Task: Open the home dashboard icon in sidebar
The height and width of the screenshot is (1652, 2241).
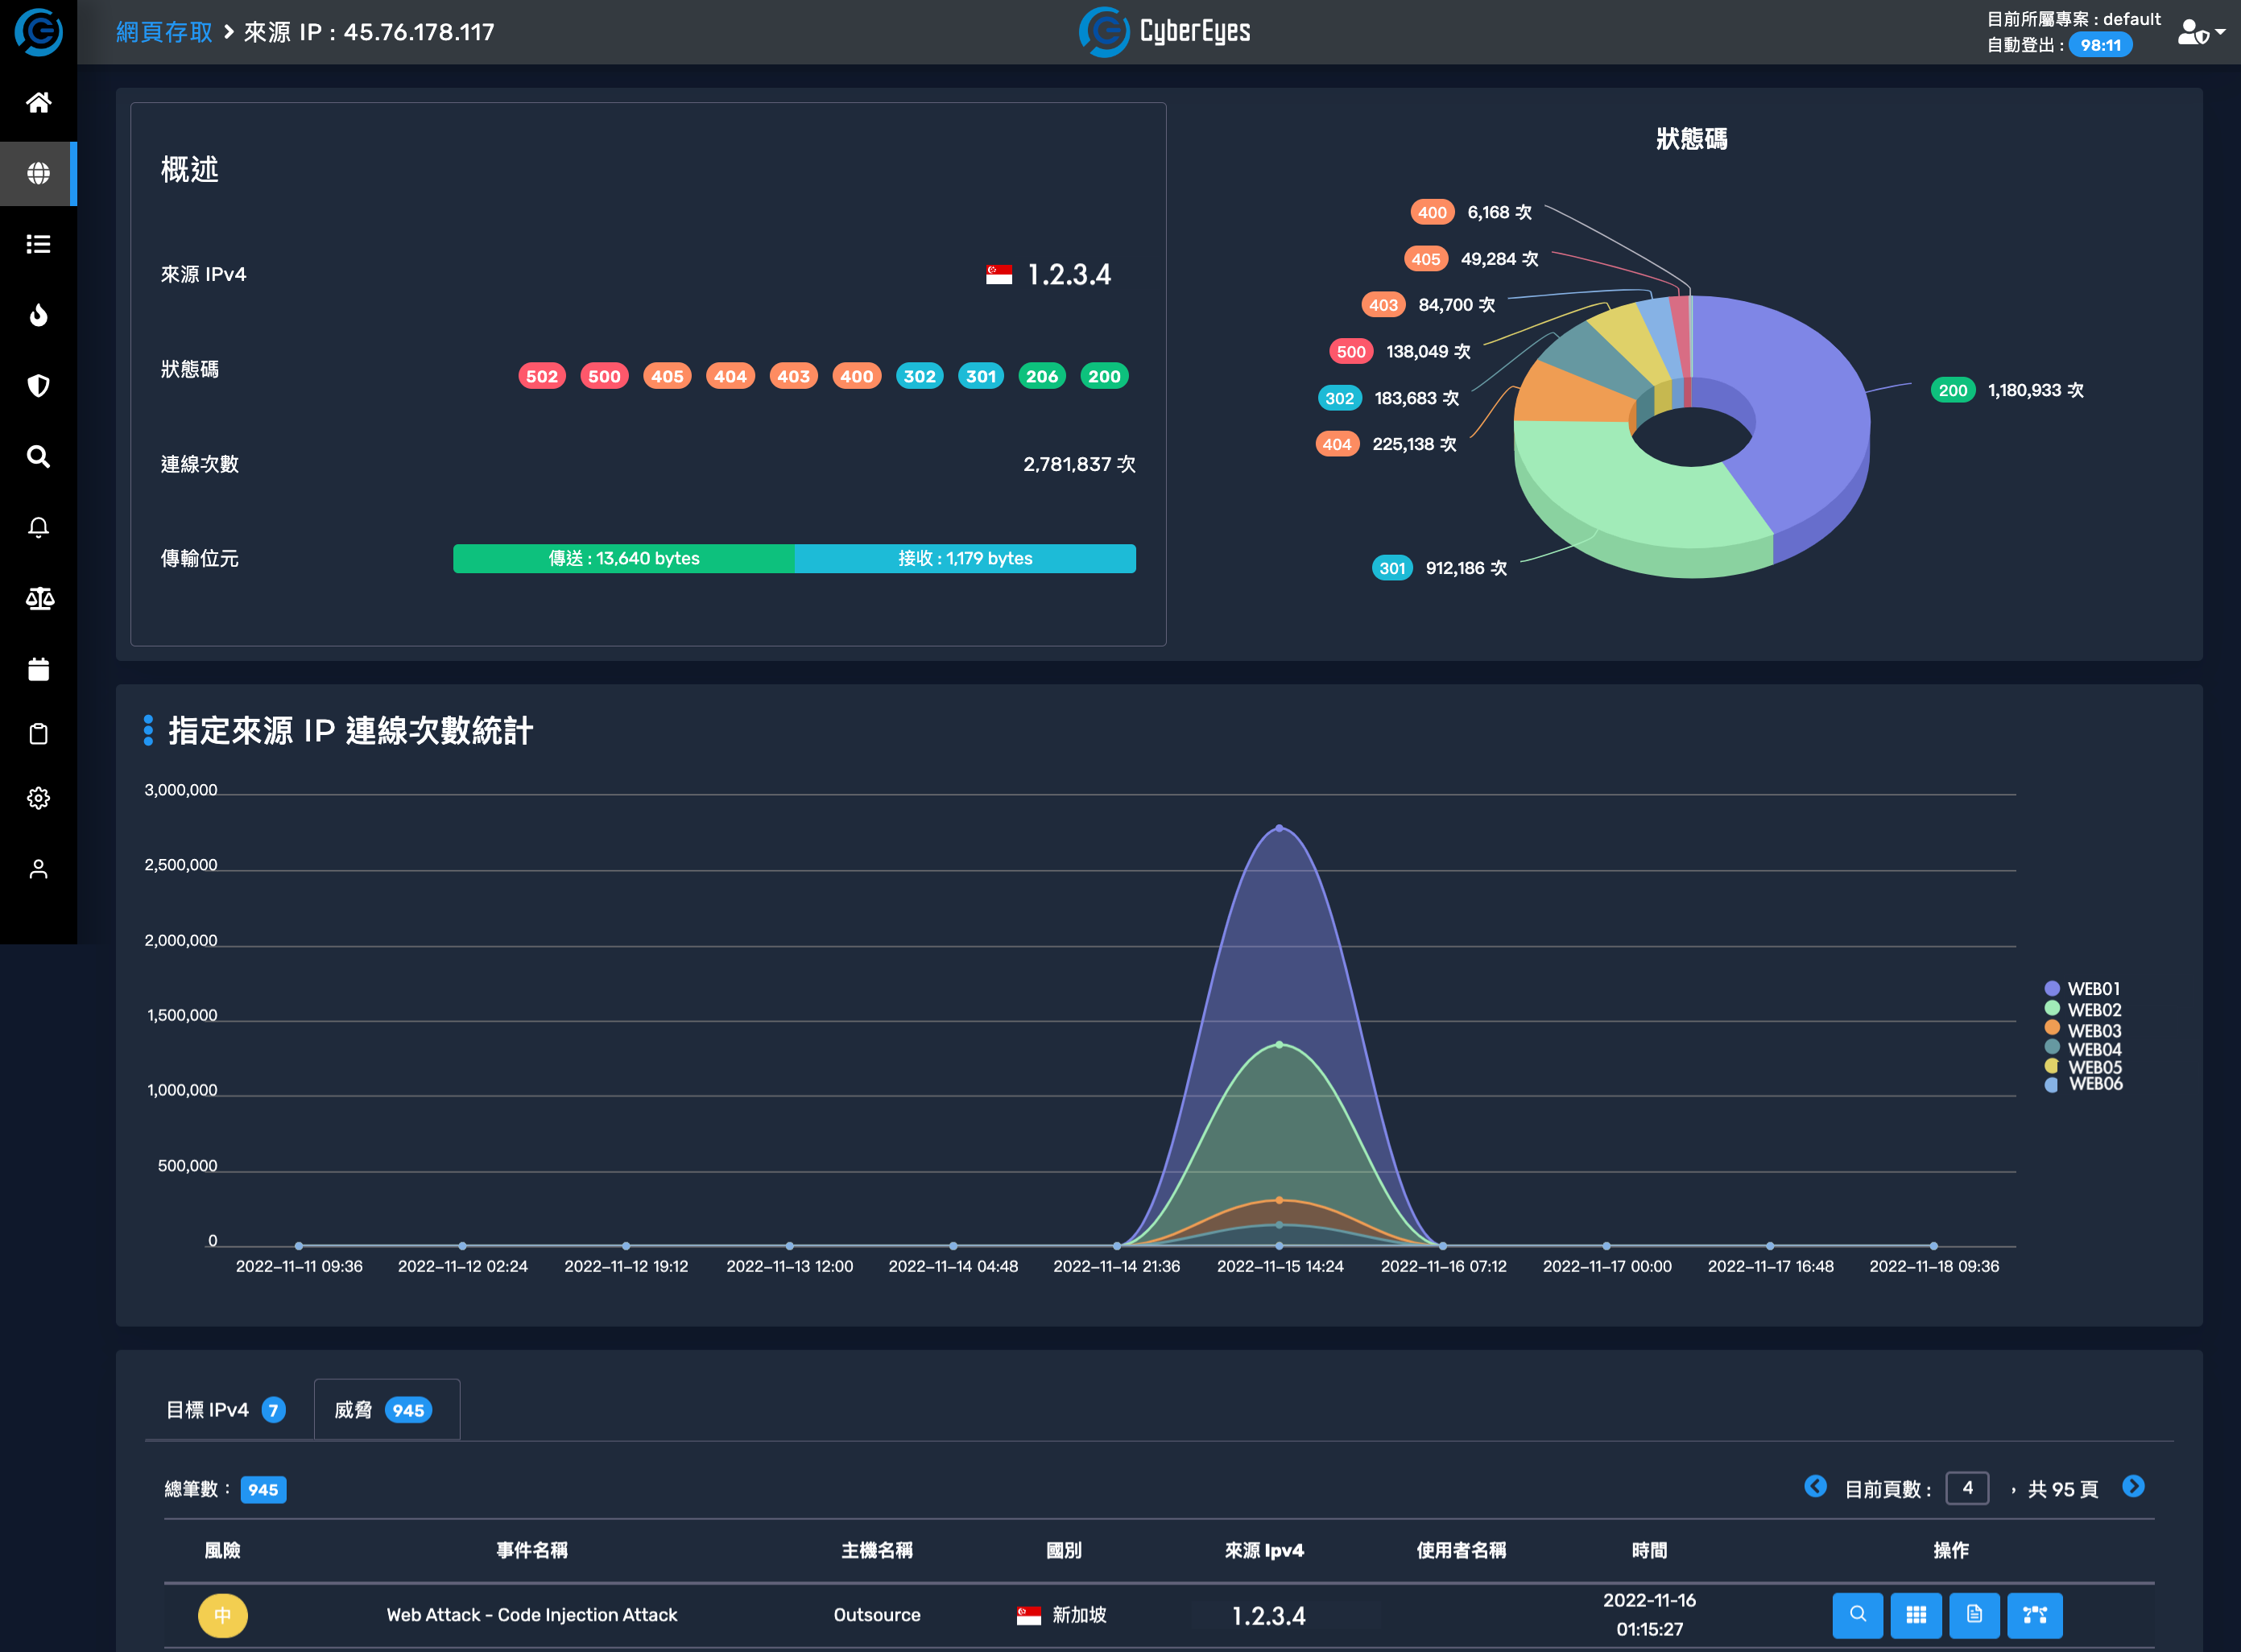Action: [38, 102]
